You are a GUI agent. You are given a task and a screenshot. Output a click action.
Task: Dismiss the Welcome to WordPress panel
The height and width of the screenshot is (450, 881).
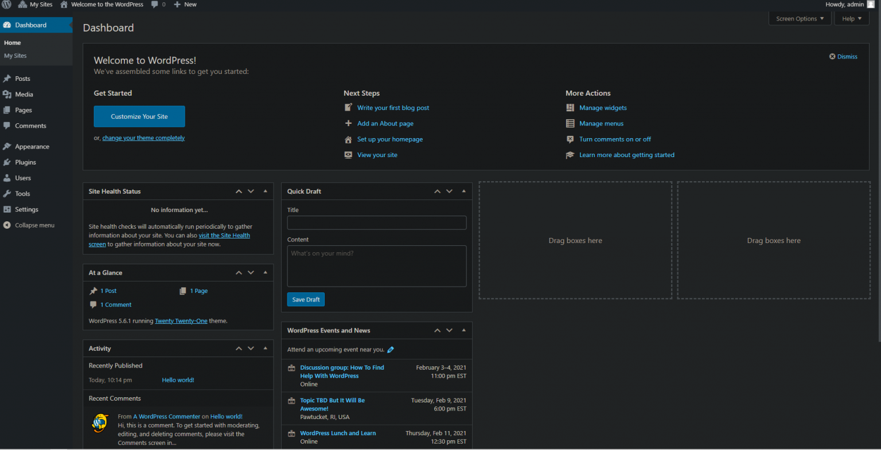pyautogui.click(x=843, y=57)
